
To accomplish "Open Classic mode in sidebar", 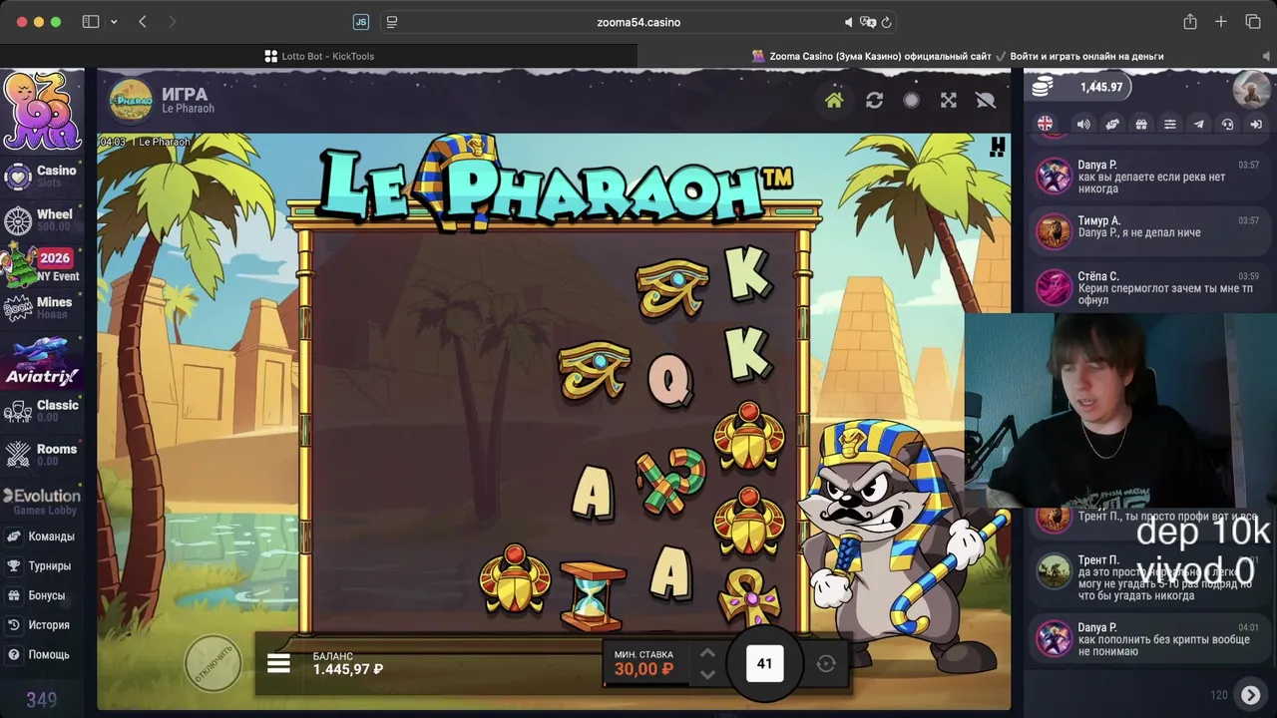I will (x=42, y=410).
